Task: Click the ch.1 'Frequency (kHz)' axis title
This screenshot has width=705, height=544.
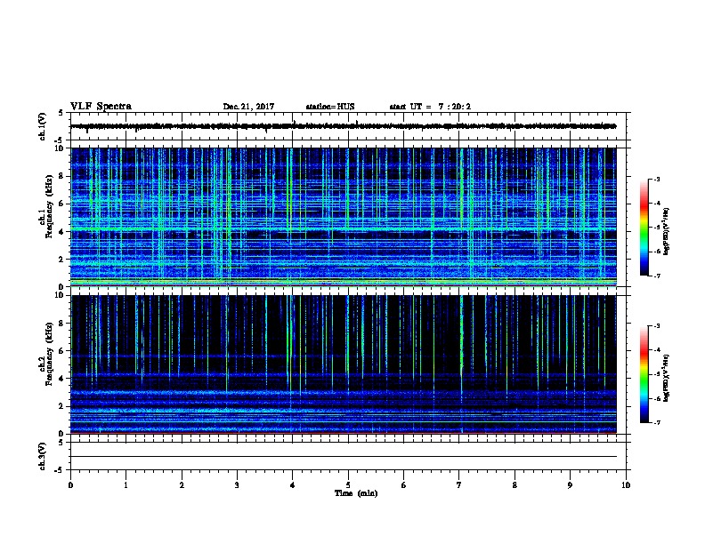Action: click(49, 206)
